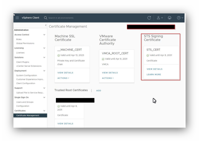The height and width of the screenshot is (141, 199).
Task: Open Global Permissions in sidebar
Action: (25, 43)
